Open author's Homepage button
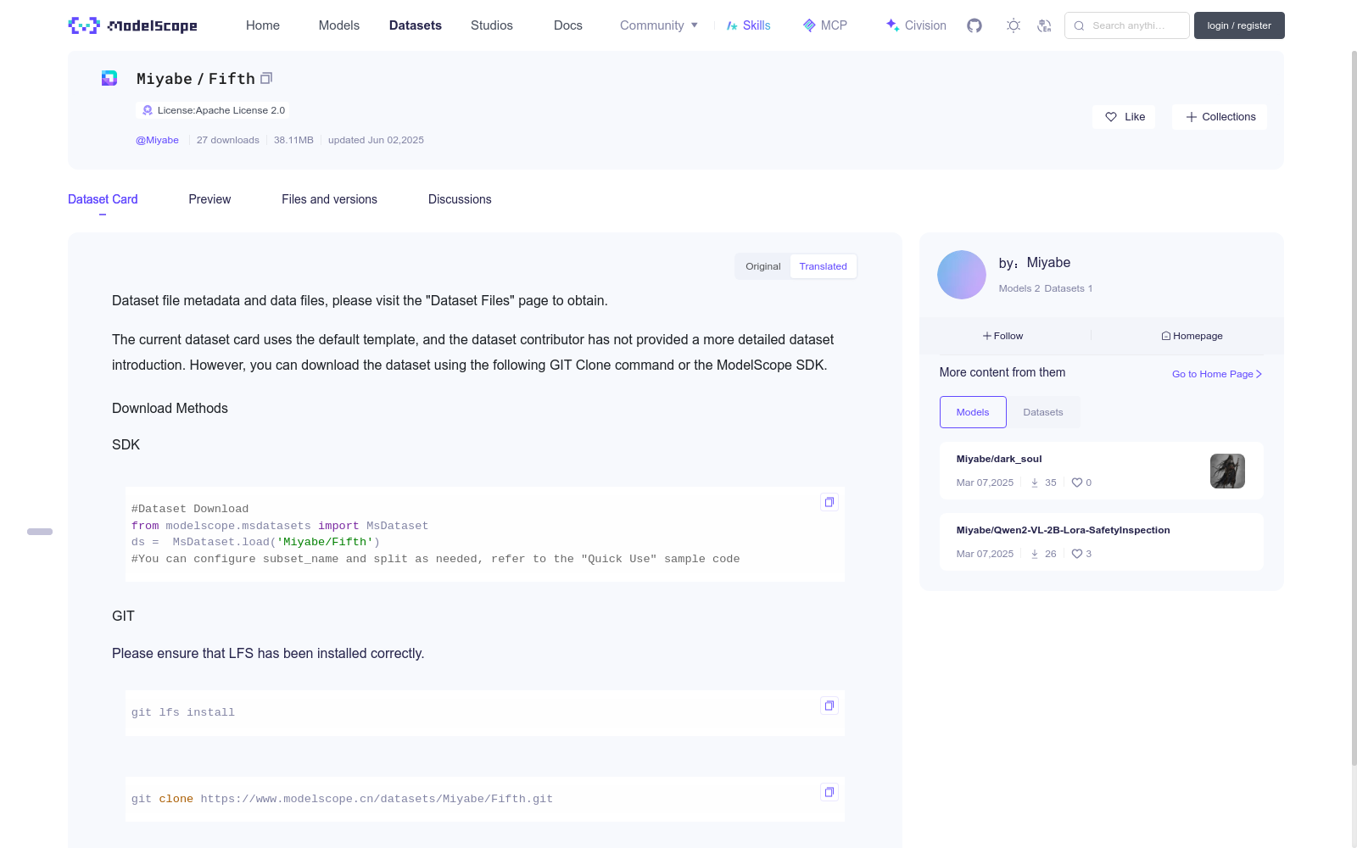Screen dimensions: 1357x848 1192,336
